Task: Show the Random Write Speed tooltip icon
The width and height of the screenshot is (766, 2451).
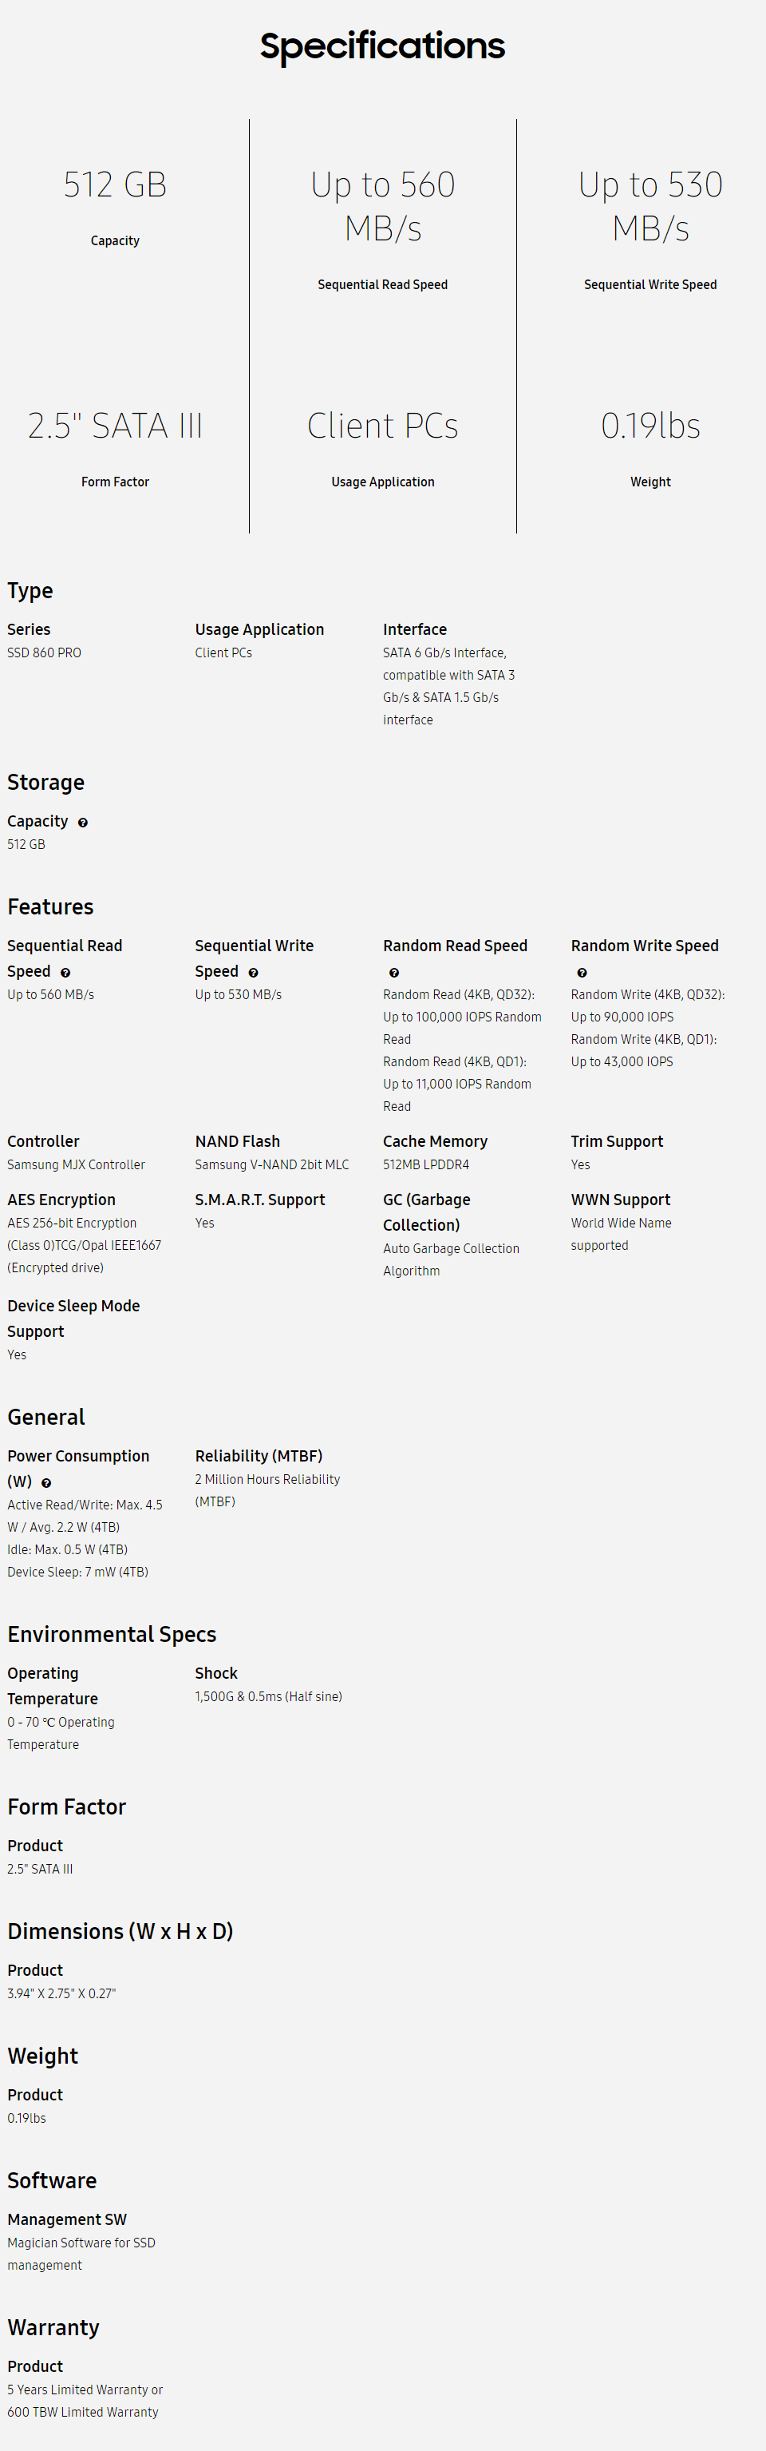Action: click(x=582, y=973)
